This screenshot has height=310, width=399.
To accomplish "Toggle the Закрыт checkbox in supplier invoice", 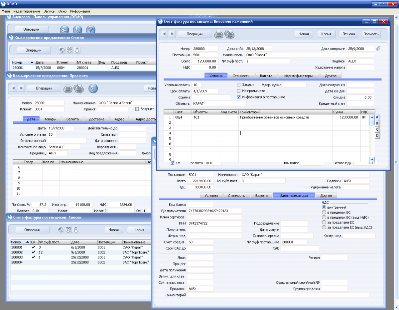I will (238, 85).
